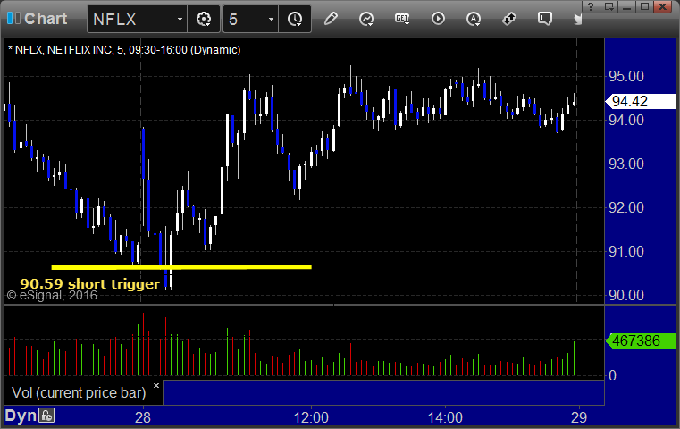Click the 92.00 price axis label
Image resolution: width=680 pixels, height=429 pixels.
[x=626, y=207]
